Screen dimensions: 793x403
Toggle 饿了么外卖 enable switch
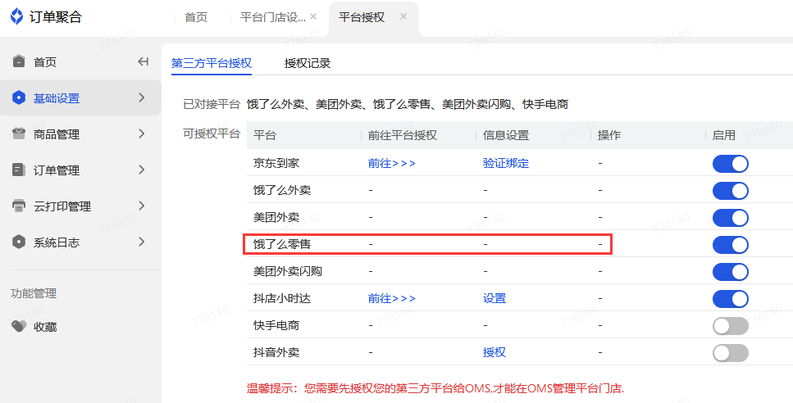coord(731,191)
